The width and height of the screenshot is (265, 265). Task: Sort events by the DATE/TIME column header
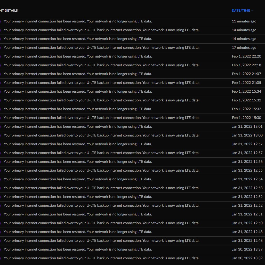[x=241, y=11]
